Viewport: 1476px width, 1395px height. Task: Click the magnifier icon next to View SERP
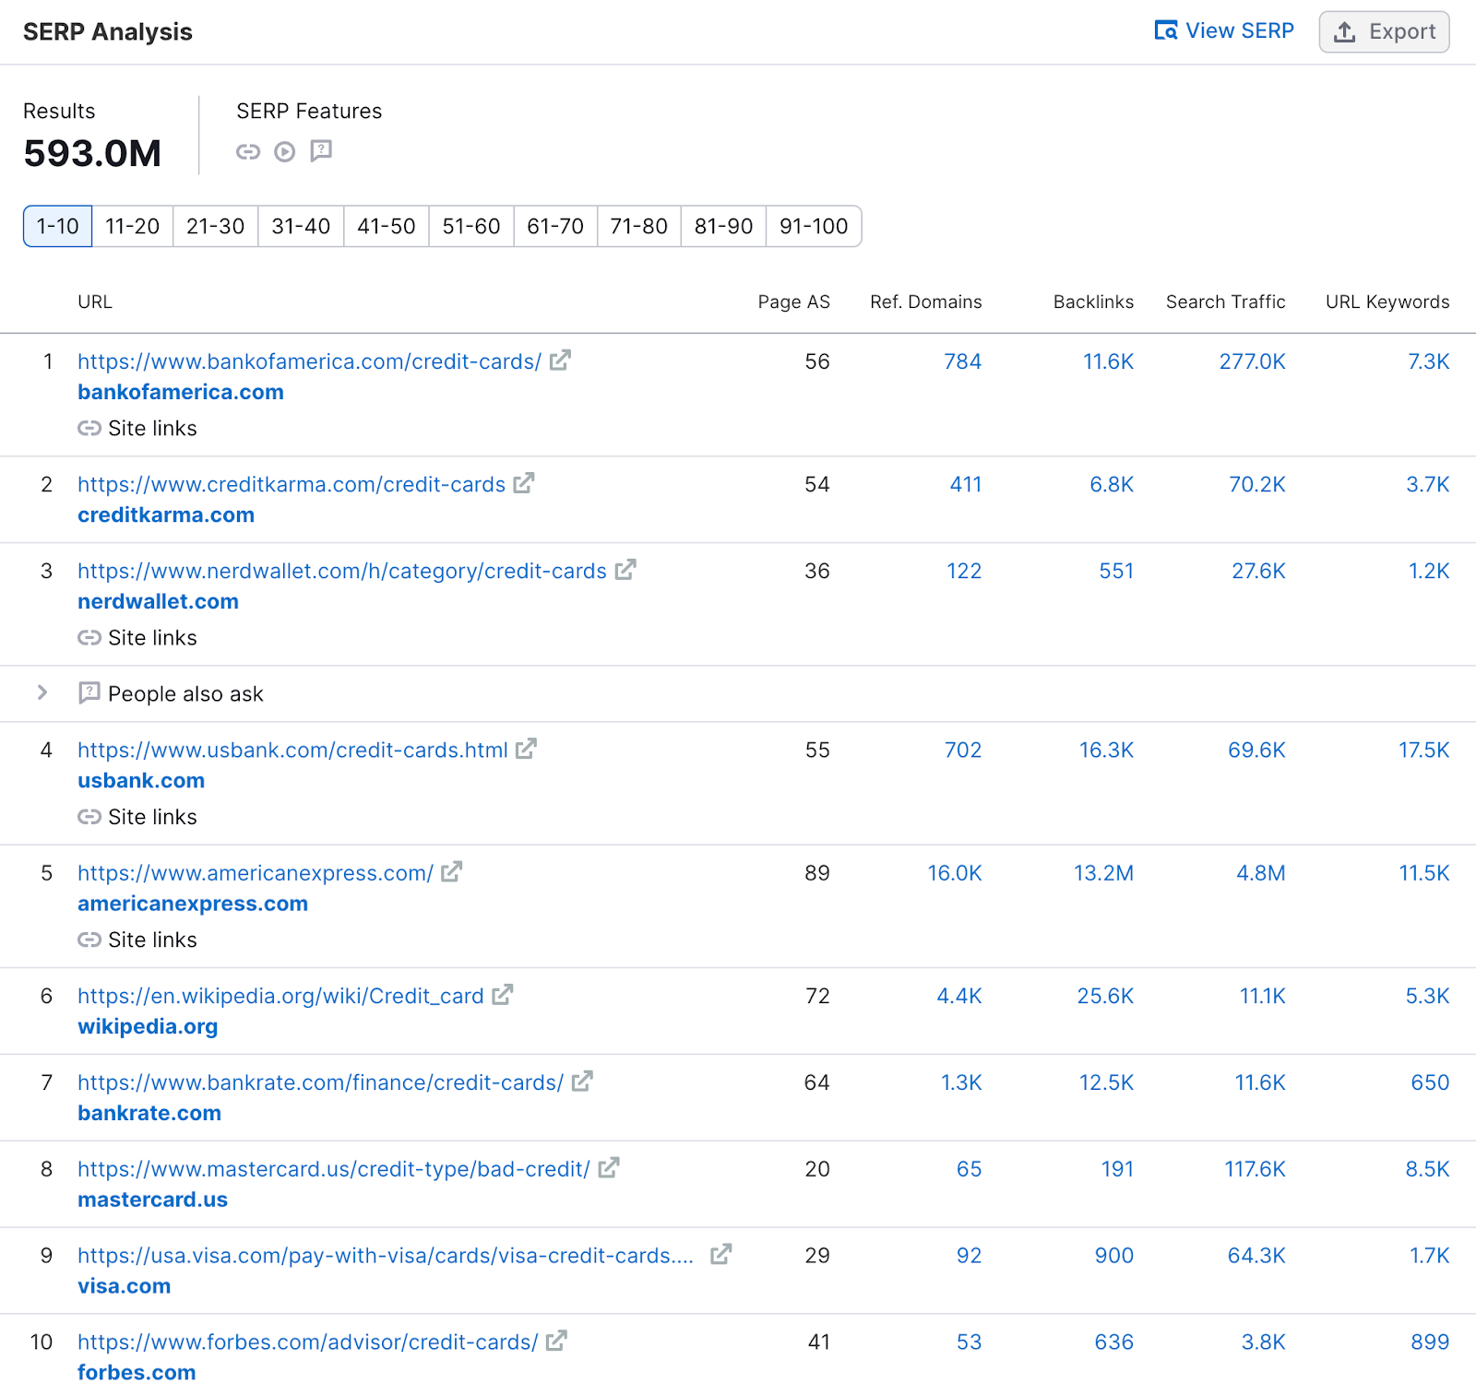[1165, 30]
